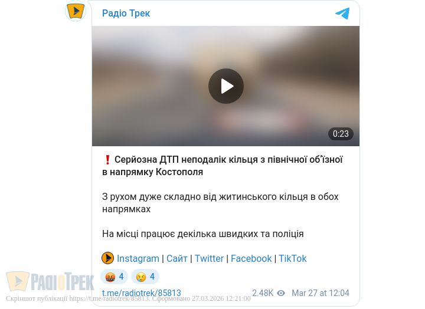
Task: Toggle the angry face reaction
Action: tap(115, 277)
